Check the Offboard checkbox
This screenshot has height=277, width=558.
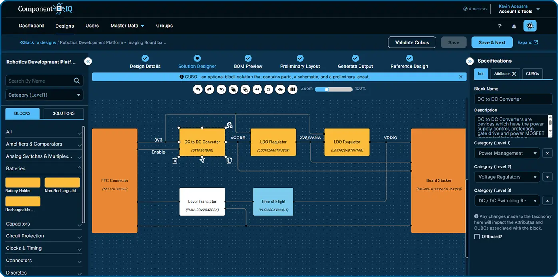click(477, 237)
